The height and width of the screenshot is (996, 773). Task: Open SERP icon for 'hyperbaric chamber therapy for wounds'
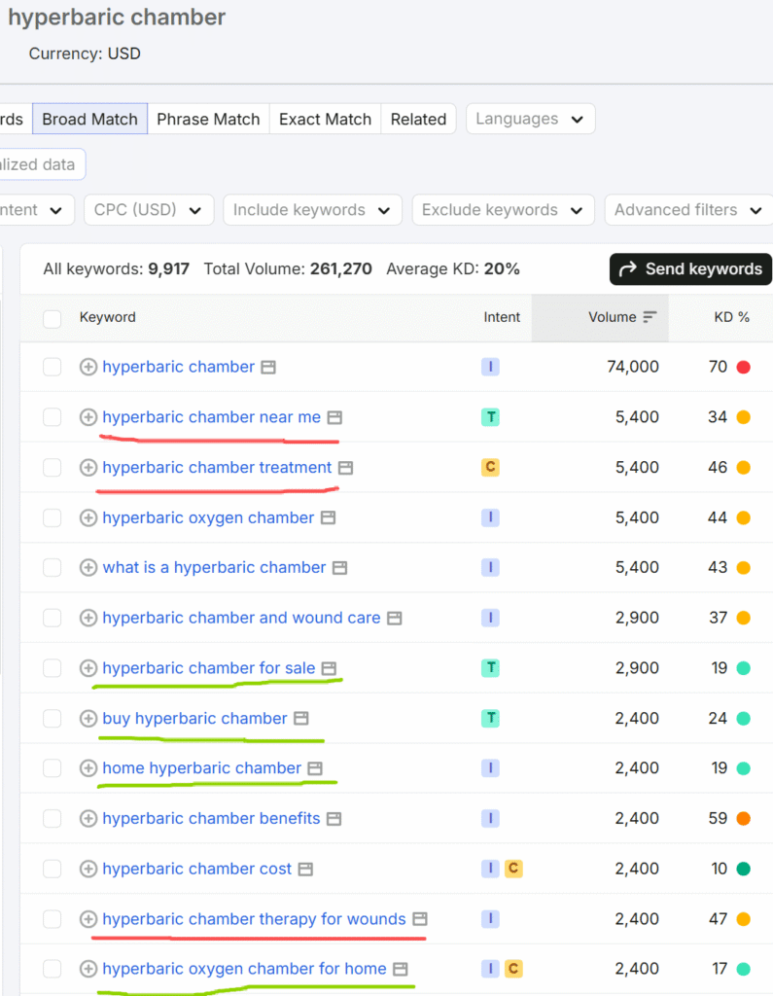420,919
